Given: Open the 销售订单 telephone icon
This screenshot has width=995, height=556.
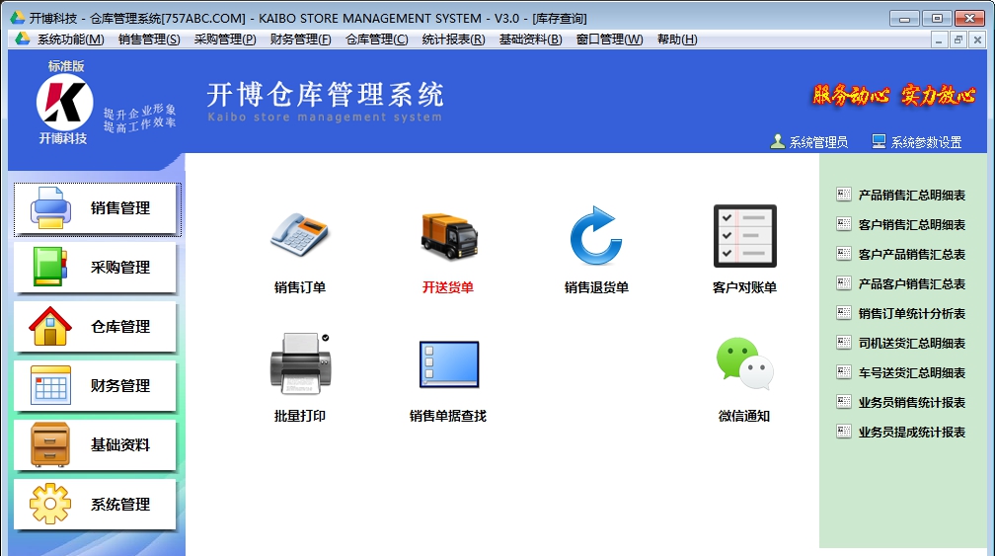Looking at the screenshot, I should [299, 234].
